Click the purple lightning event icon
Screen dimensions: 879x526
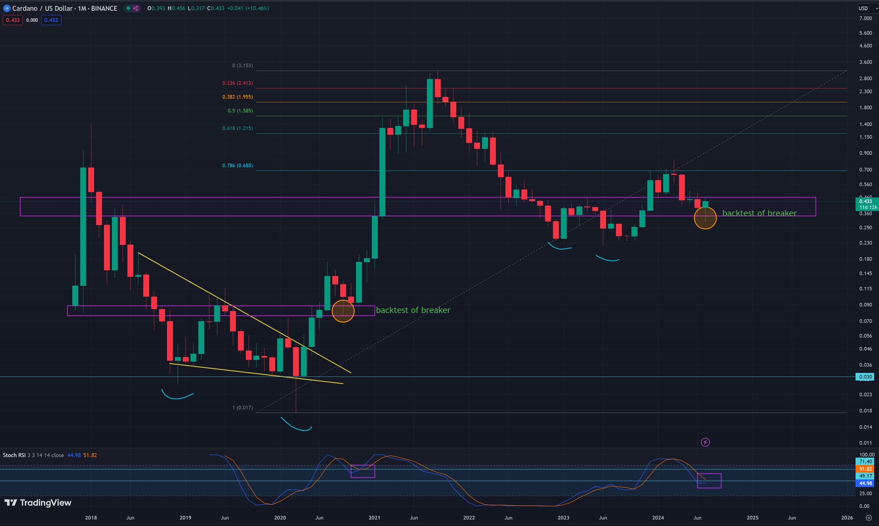click(x=705, y=442)
